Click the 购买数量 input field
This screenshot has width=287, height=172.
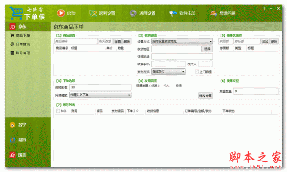tap(106, 41)
